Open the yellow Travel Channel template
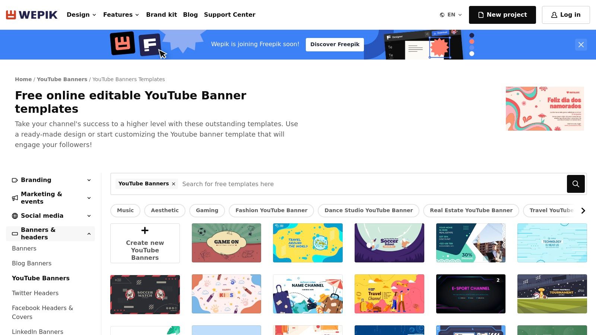596x335 pixels. click(x=389, y=294)
